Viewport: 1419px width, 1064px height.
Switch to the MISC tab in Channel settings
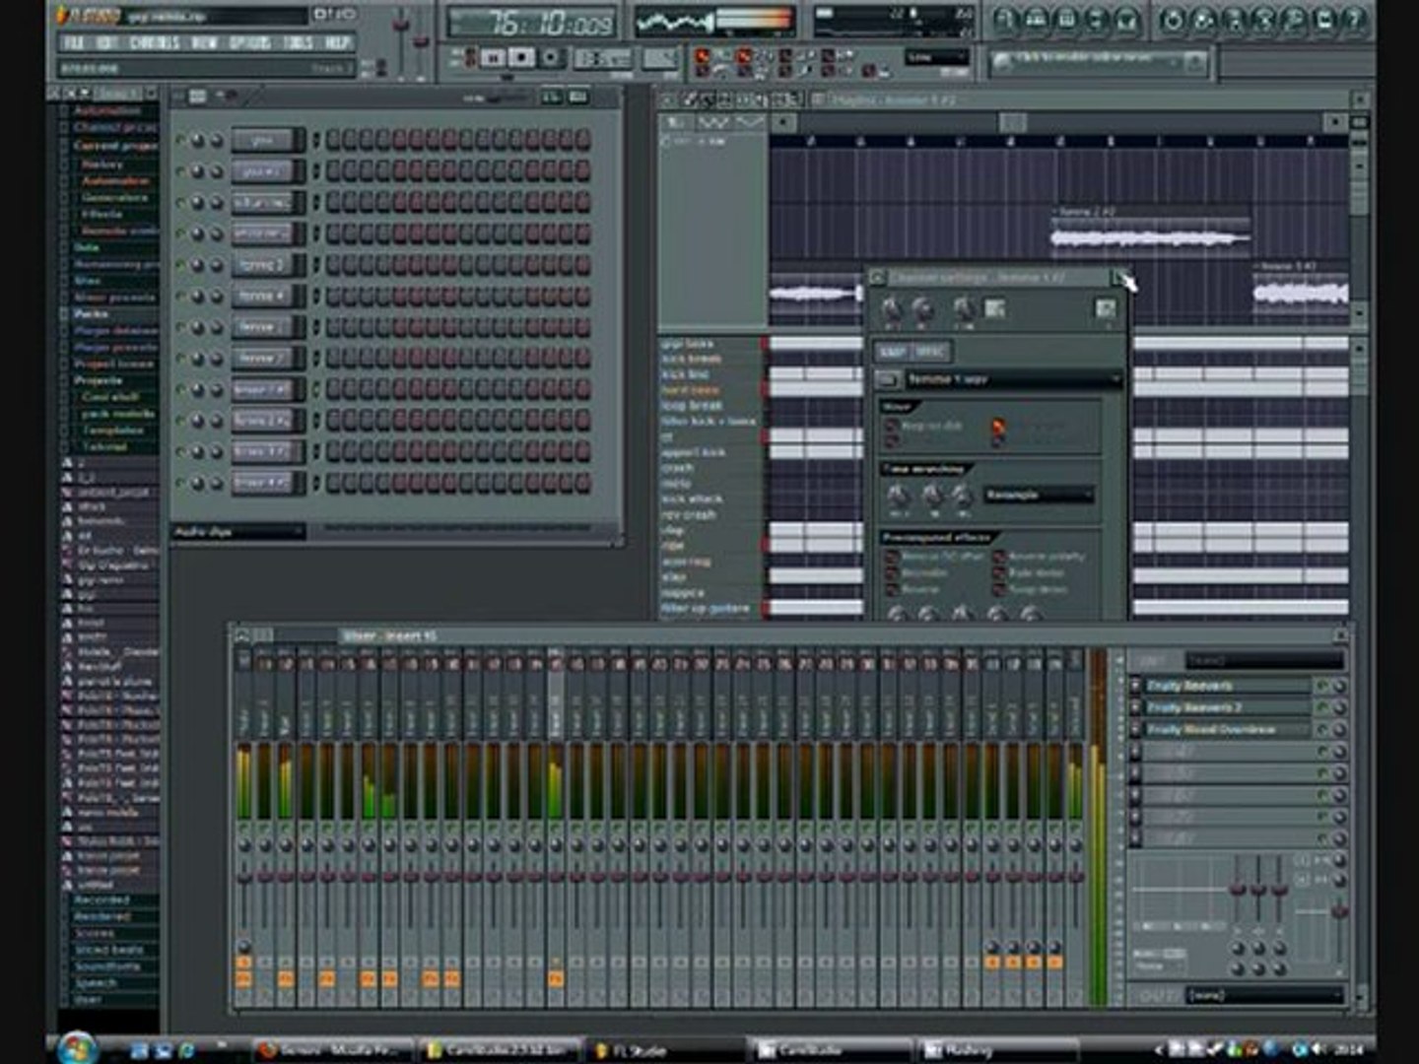930,352
